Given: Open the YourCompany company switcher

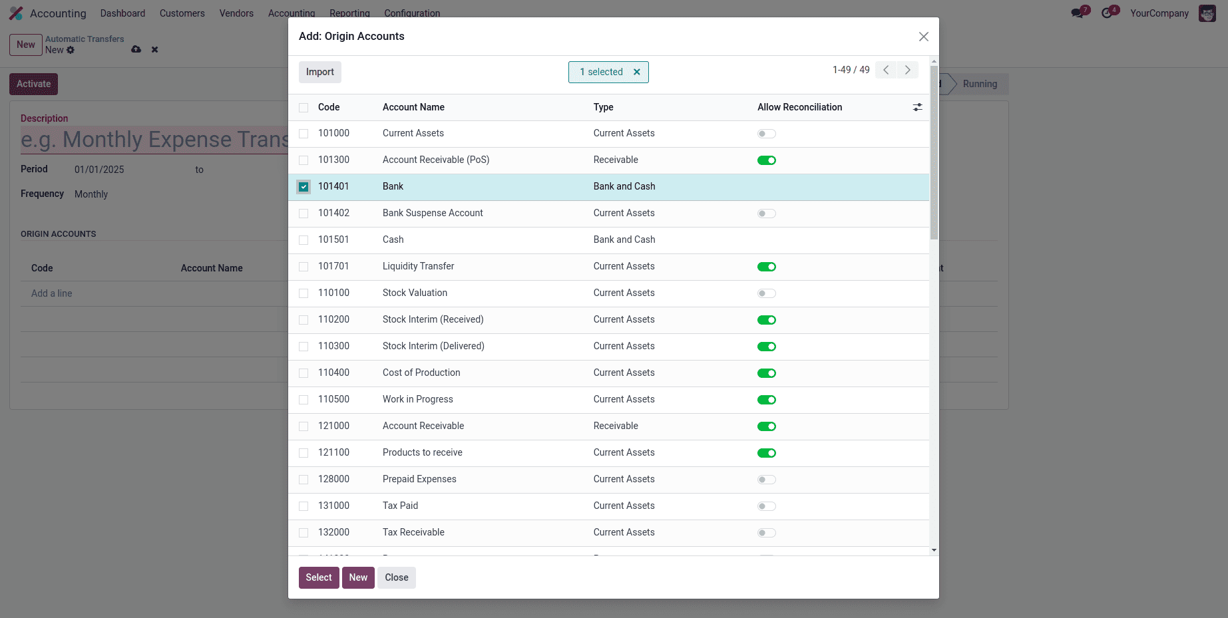Looking at the screenshot, I should 1159,13.
